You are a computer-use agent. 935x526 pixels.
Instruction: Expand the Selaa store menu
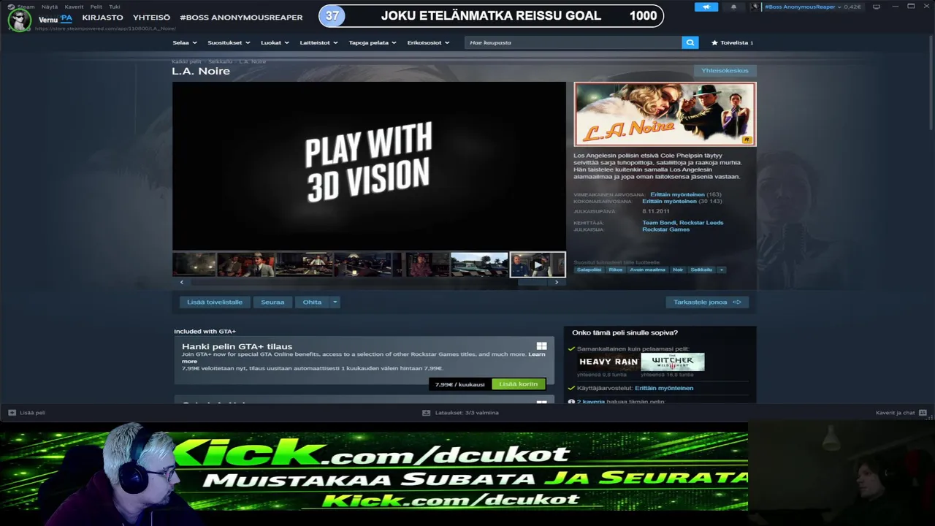pyautogui.click(x=185, y=42)
